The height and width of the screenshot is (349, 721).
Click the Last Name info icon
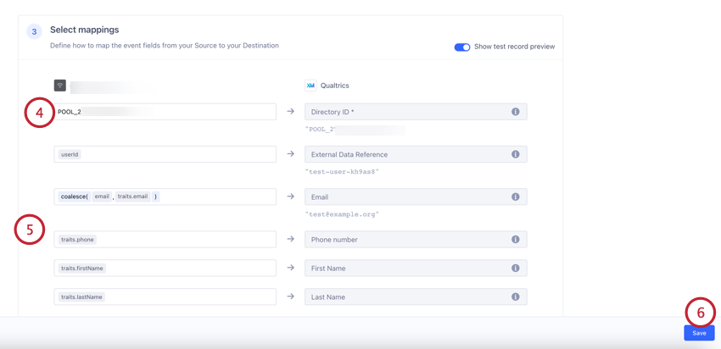pos(515,296)
